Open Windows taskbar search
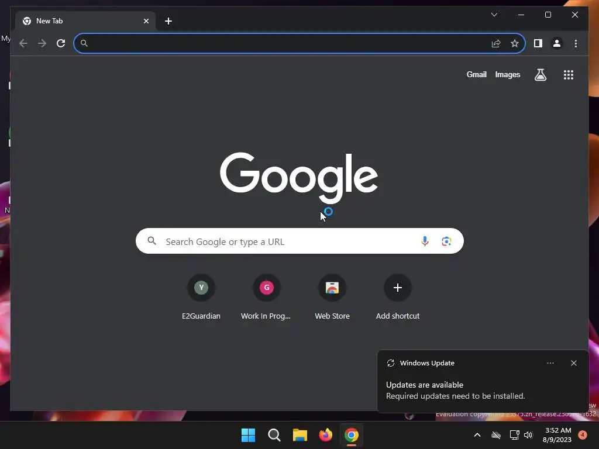This screenshot has width=599, height=449. 274,435
